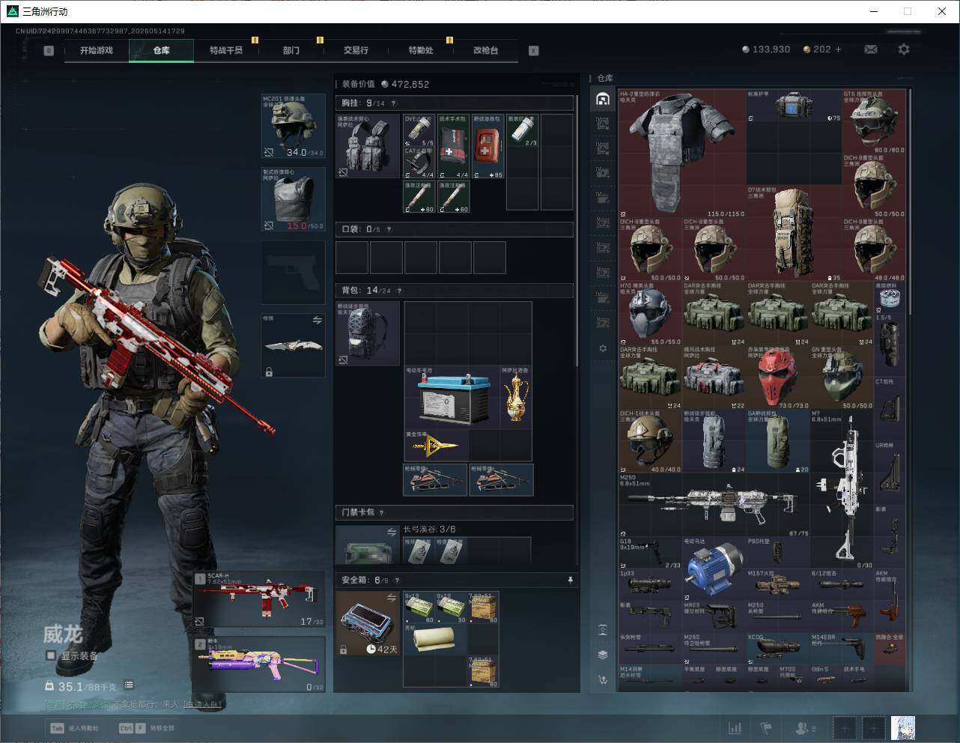Select the cloth roll in secure container
Image resolution: width=960 pixels, height=743 pixels.
[435, 639]
